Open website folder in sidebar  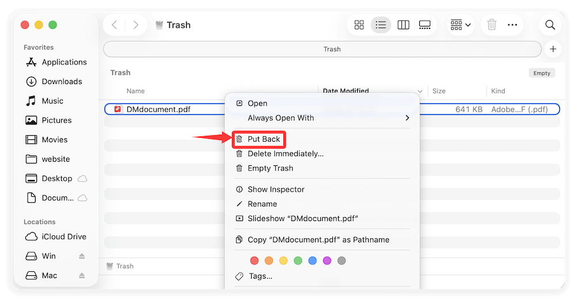tap(48, 160)
